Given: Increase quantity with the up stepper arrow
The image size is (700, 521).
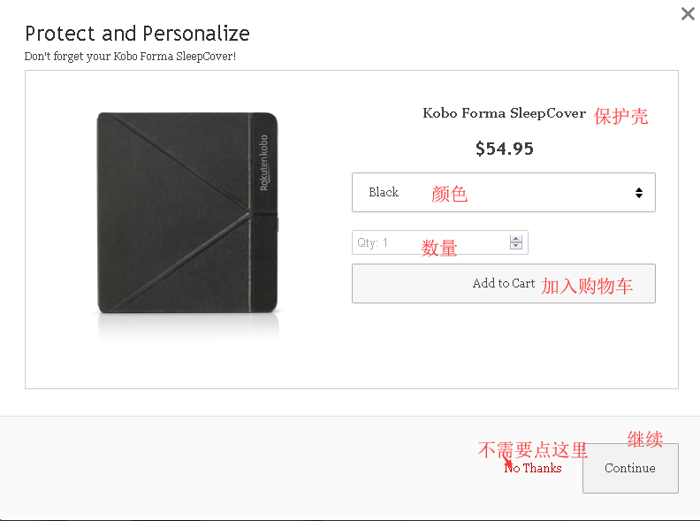Looking at the screenshot, I should click(516, 238).
